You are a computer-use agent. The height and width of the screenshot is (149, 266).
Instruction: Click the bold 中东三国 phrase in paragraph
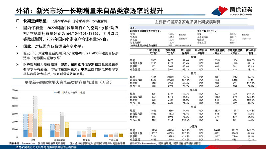pos(88,69)
